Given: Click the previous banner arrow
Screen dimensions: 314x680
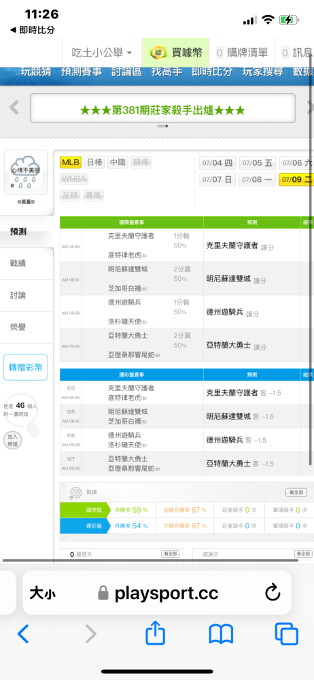Looking at the screenshot, I should point(14,107).
